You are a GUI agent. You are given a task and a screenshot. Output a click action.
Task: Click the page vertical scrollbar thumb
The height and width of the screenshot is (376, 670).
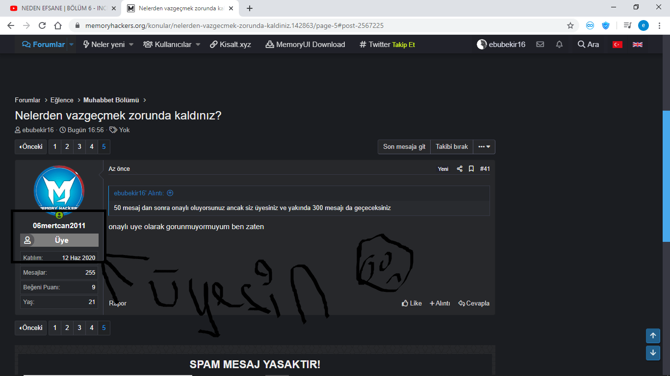click(x=666, y=176)
